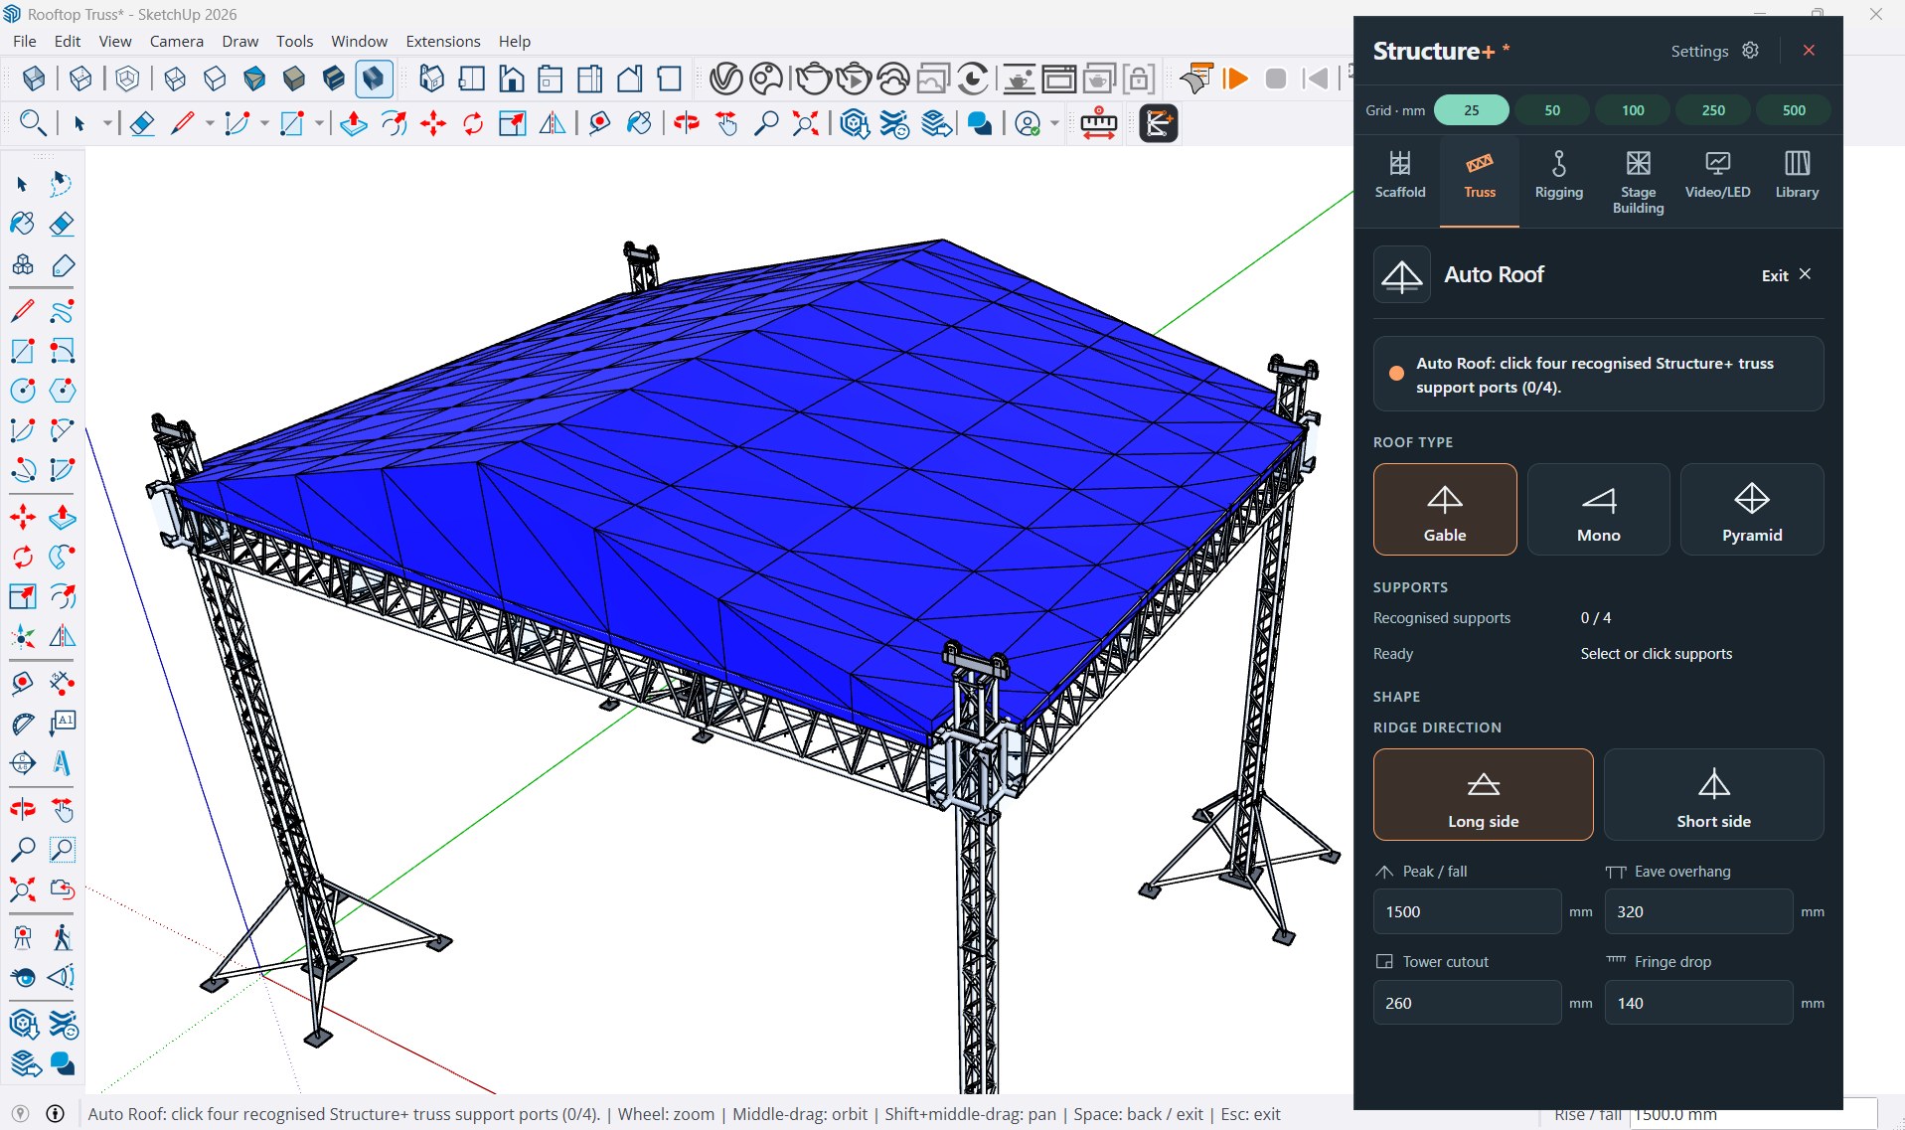Screen dimensions: 1905x1130
Task: Click the V-Ray render teapot icon
Action: coord(814,78)
